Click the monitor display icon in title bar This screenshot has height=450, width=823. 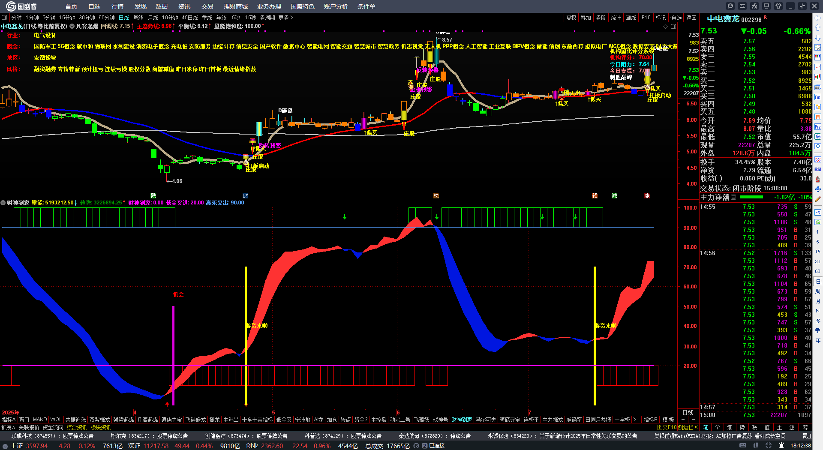766,6
